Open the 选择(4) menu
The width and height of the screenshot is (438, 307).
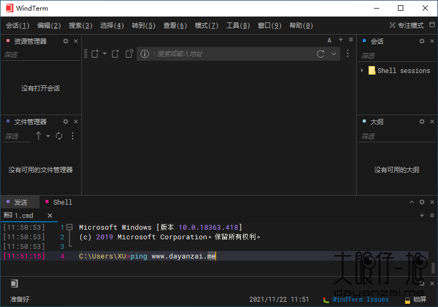pos(112,26)
